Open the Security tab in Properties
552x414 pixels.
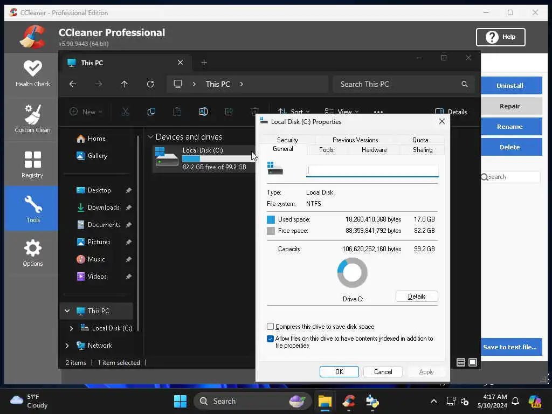tap(287, 140)
